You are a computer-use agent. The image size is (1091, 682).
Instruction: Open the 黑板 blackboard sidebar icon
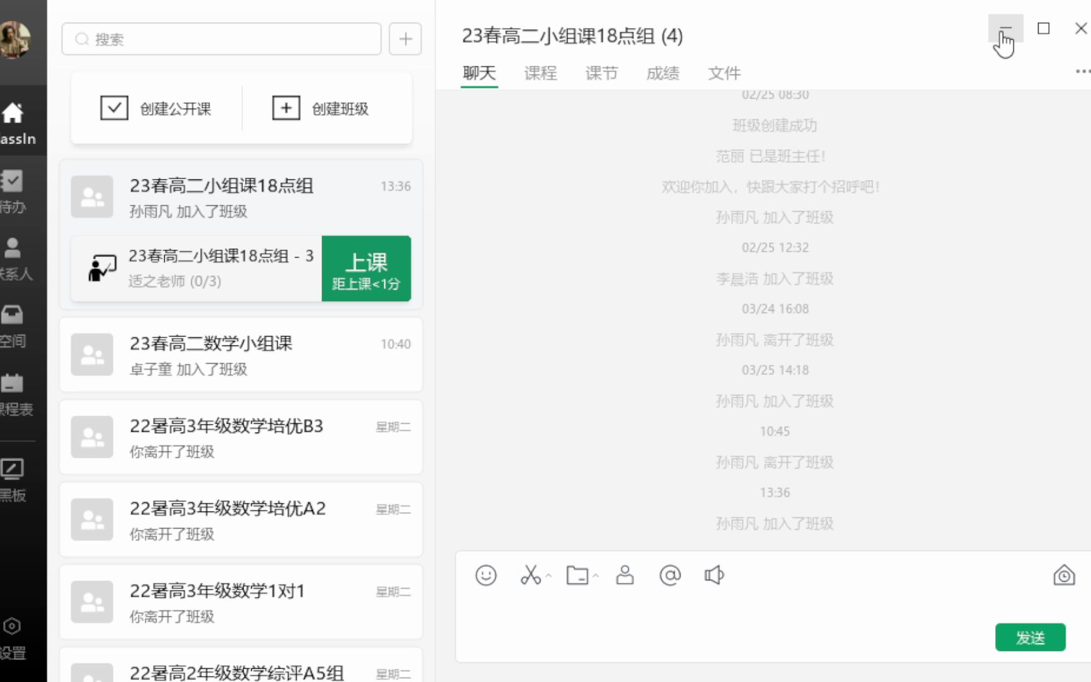coord(14,480)
